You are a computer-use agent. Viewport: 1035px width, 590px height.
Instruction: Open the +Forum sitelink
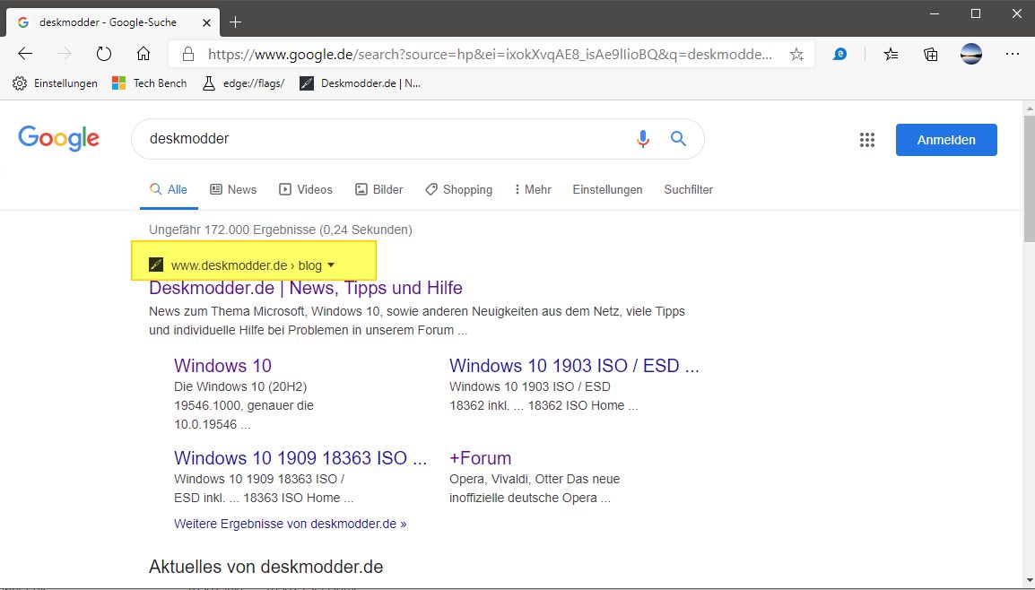[x=481, y=458]
